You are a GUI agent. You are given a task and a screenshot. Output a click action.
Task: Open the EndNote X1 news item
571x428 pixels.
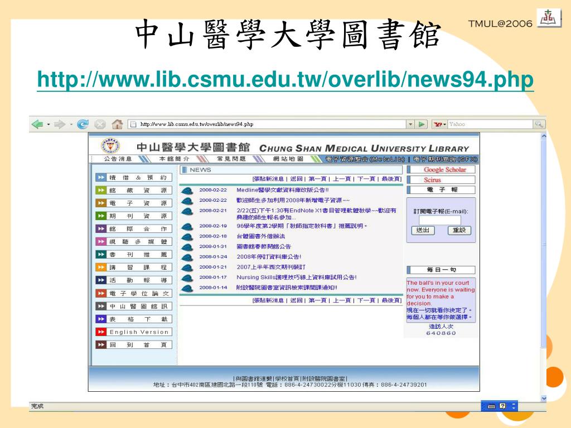tap(316, 213)
